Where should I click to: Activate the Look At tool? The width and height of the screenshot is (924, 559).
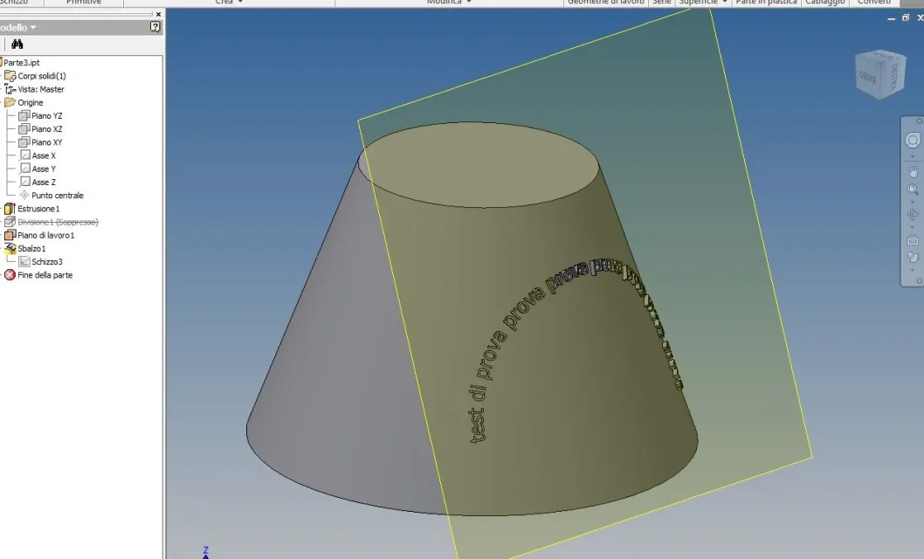click(913, 240)
